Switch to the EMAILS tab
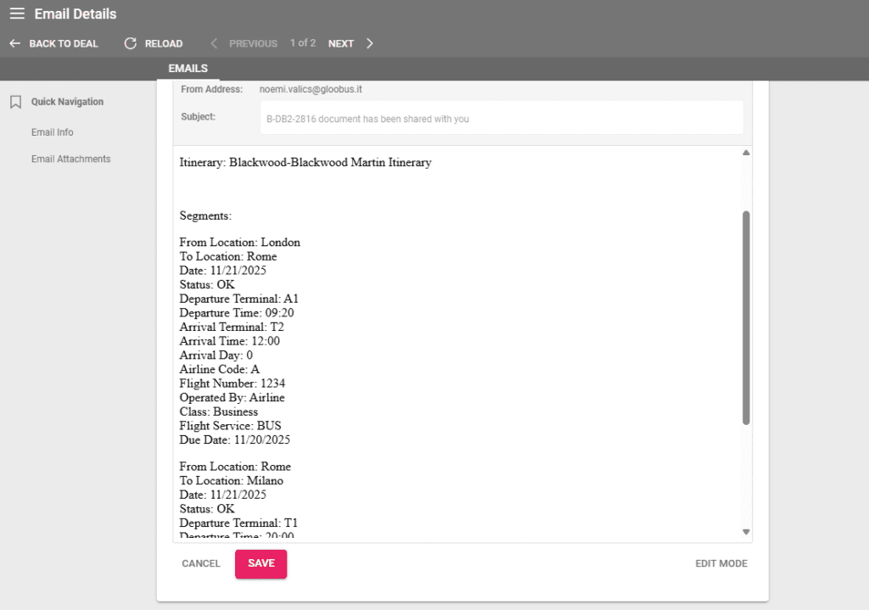This screenshot has width=869, height=610. 188,68
